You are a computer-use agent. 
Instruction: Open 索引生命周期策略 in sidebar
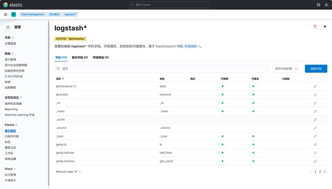coord(16,65)
